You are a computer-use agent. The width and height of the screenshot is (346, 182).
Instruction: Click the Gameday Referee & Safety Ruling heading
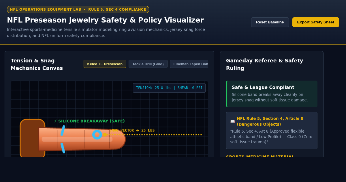click(265, 64)
